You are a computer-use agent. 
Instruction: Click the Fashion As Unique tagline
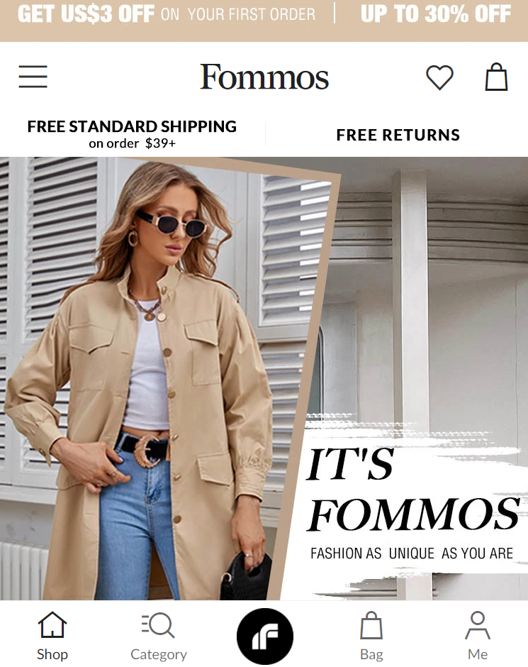coord(412,553)
